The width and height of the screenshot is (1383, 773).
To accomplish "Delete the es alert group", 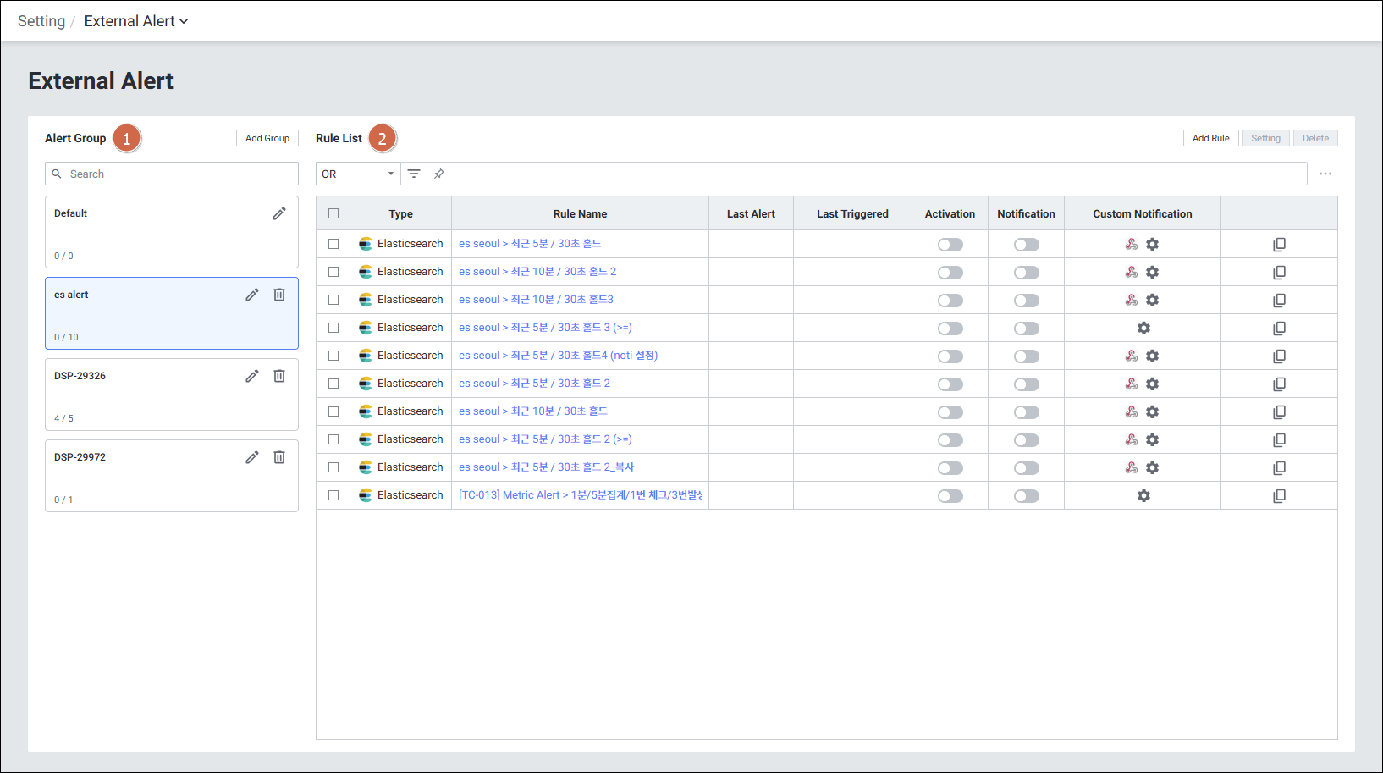I will pyautogui.click(x=279, y=295).
